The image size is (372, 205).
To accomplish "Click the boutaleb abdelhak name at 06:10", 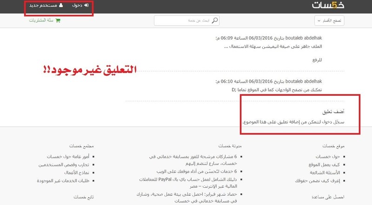I will (x=304, y=81).
